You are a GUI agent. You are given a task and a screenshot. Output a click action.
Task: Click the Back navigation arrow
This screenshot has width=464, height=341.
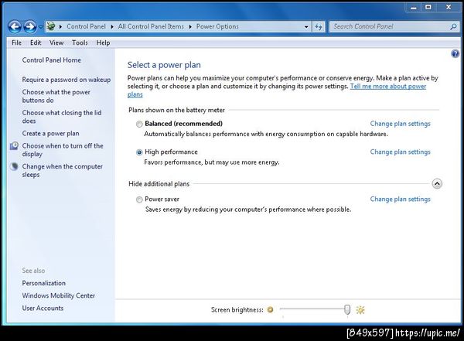[15, 27]
